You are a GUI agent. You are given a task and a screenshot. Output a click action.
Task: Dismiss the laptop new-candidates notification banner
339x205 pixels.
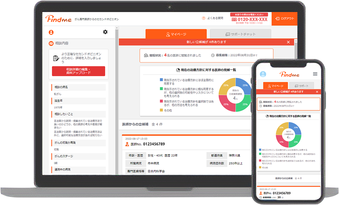tap(288, 42)
